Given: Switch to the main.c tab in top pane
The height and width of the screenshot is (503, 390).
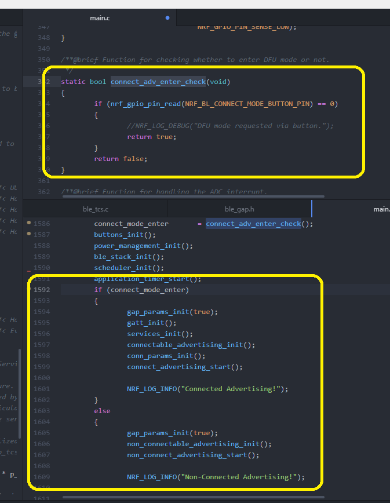Looking at the screenshot, I should (x=100, y=18).
